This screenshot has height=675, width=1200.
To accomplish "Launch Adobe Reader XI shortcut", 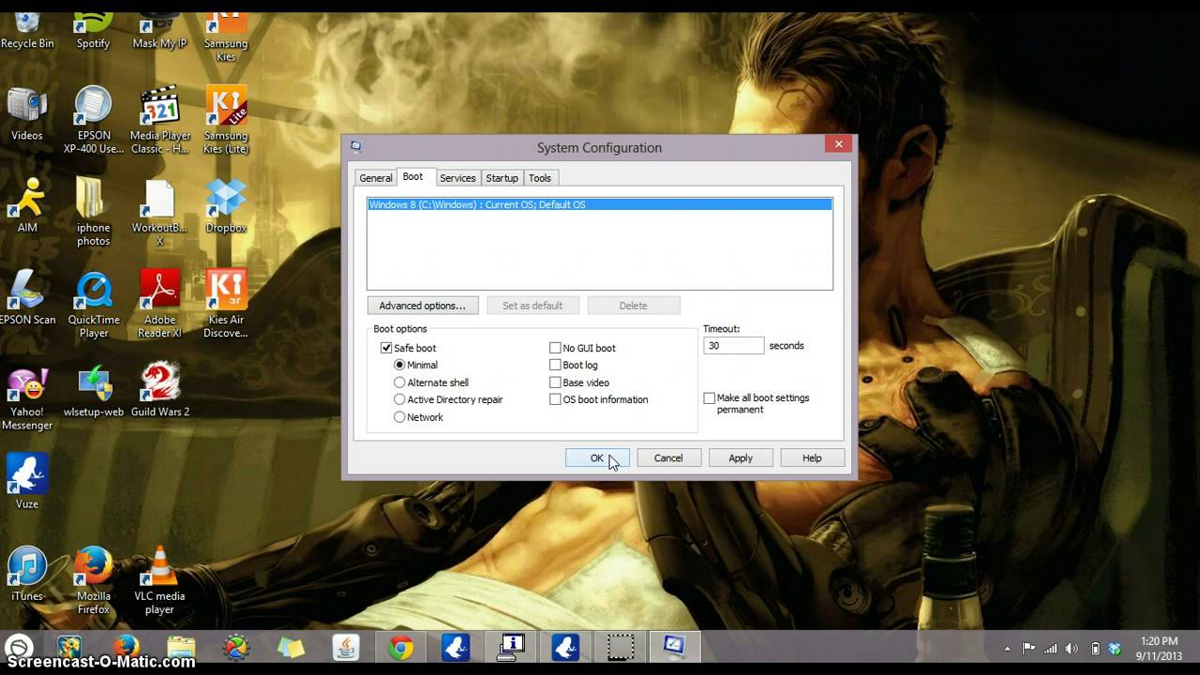I will (159, 304).
